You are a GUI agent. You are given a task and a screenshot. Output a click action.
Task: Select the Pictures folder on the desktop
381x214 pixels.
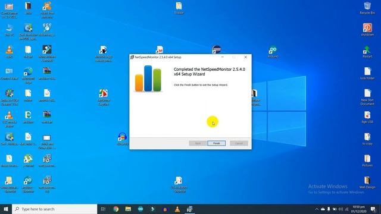tap(367, 160)
